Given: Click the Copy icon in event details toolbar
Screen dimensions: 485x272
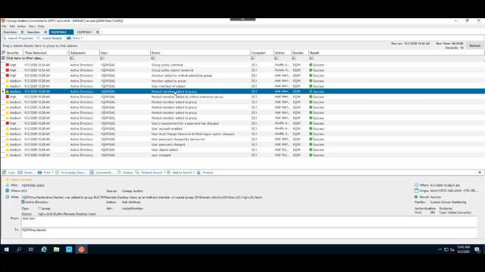Looking at the screenshot, I should pyautogui.click(x=5, y=172).
